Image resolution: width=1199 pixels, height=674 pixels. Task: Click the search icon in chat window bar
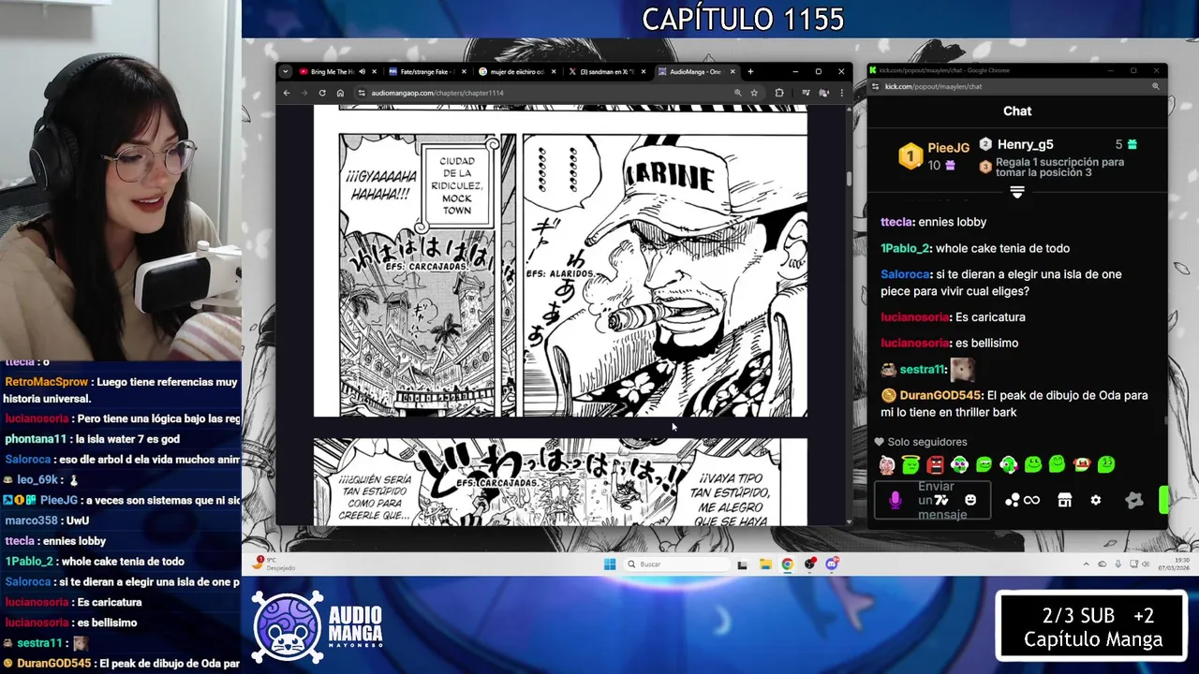1156,86
